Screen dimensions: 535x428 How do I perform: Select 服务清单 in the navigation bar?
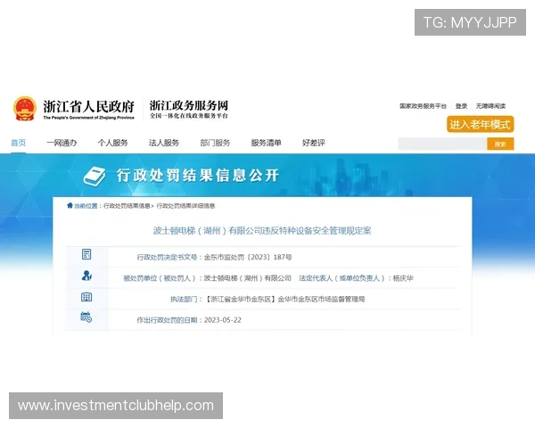(266, 143)
